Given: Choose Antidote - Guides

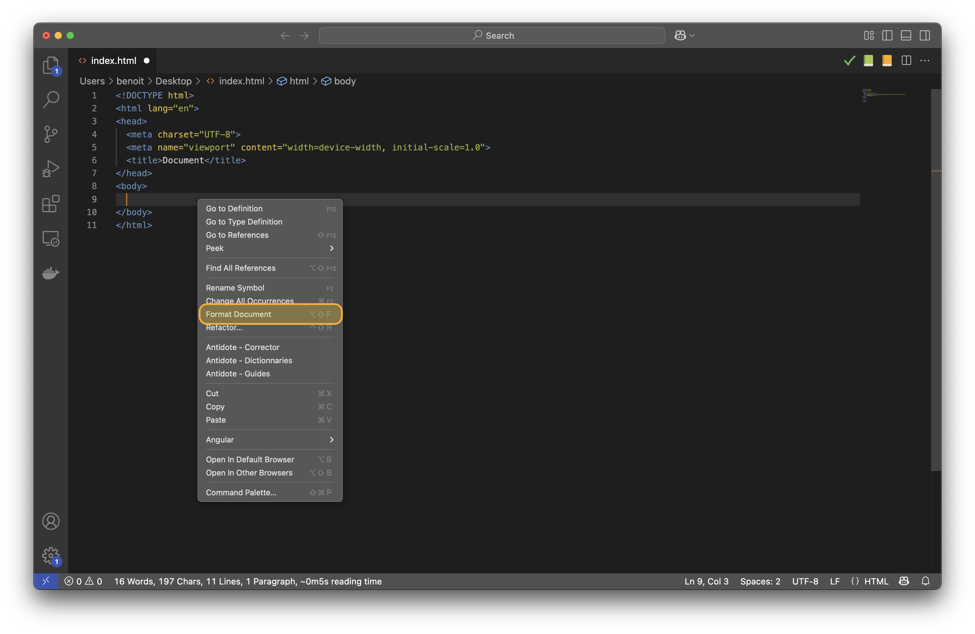Looking at the screenshot, I should 270,373.
